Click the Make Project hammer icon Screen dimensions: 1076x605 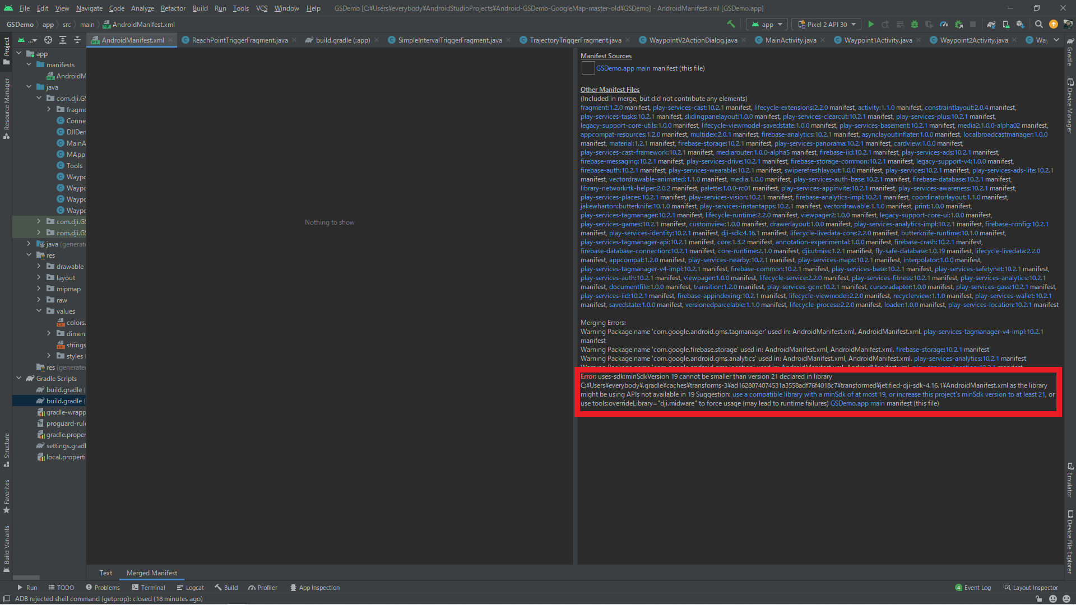pyautogui.click(x=731, y=24)
